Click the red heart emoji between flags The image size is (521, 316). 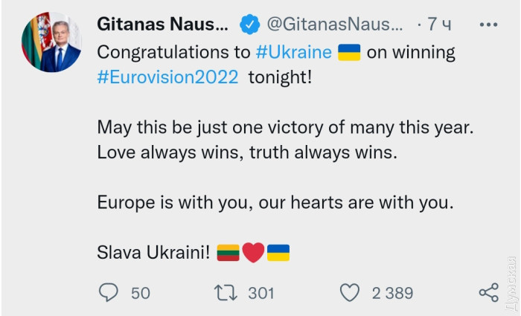[254, 254]
